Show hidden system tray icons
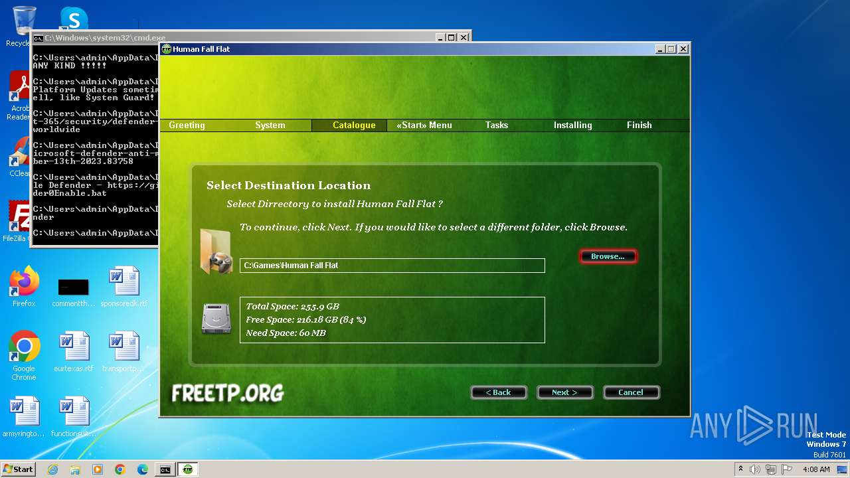 click(740, 469)
